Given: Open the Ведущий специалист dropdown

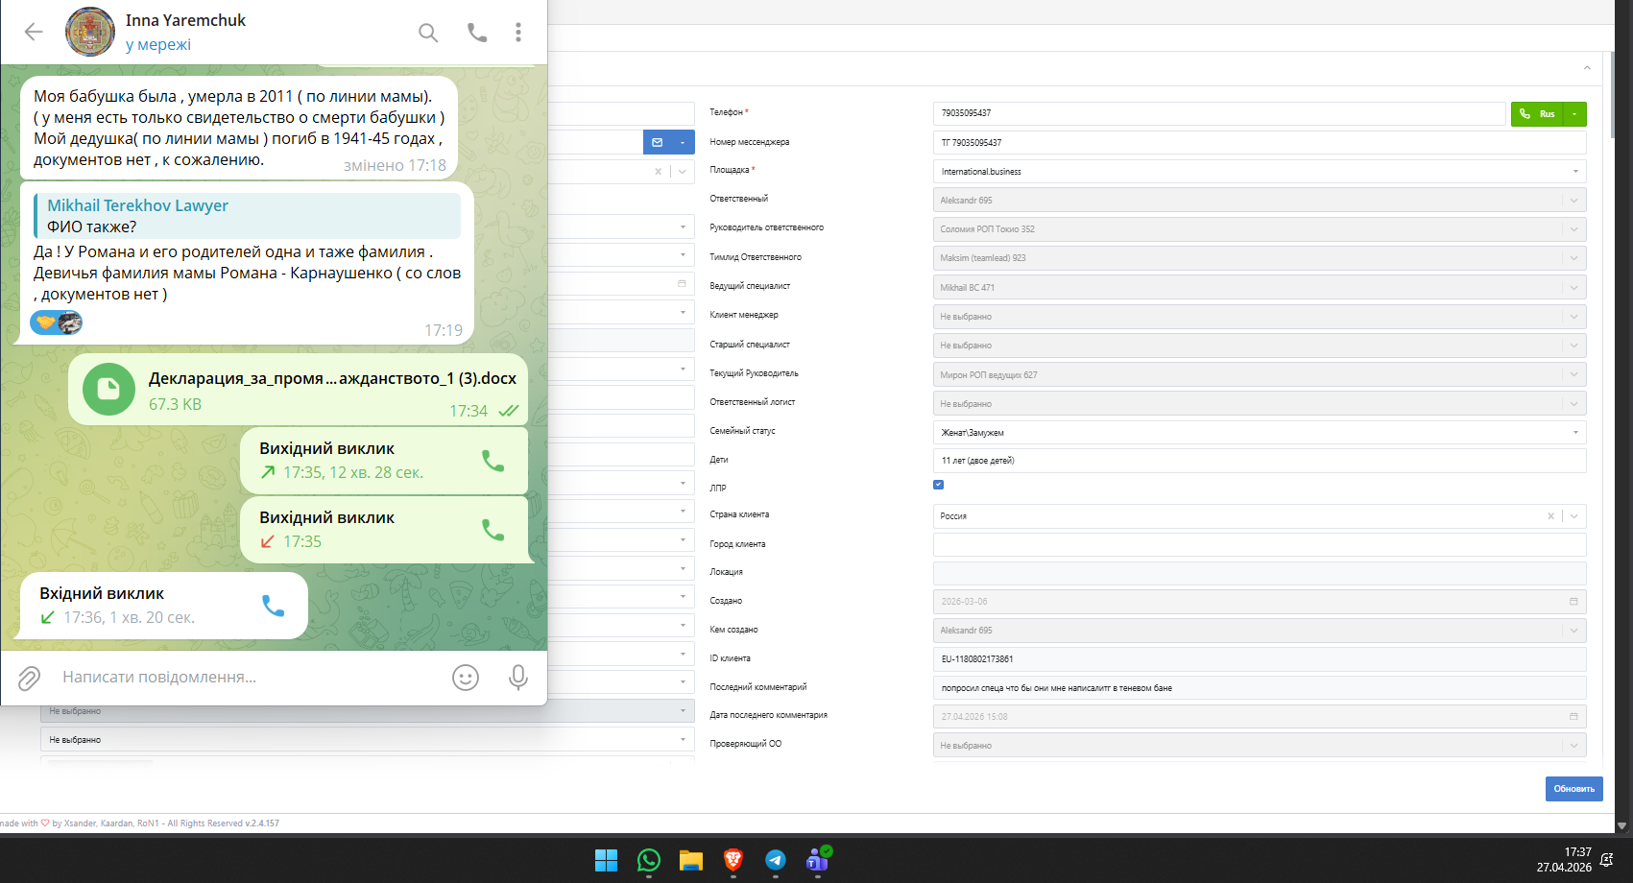Looking at the screenshot, I should [x=1260, y=288].
